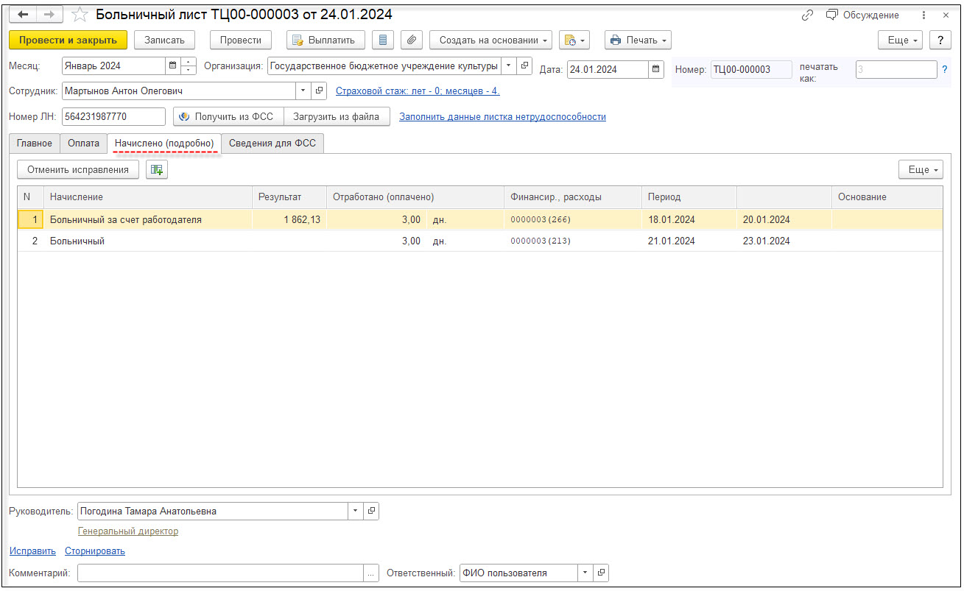Close the document with X icon
The image size is (964, 591).
click(x=945, y=15)
